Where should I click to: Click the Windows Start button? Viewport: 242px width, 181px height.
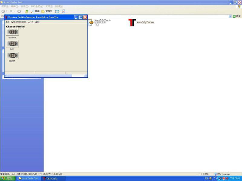[x=8, y=178]
